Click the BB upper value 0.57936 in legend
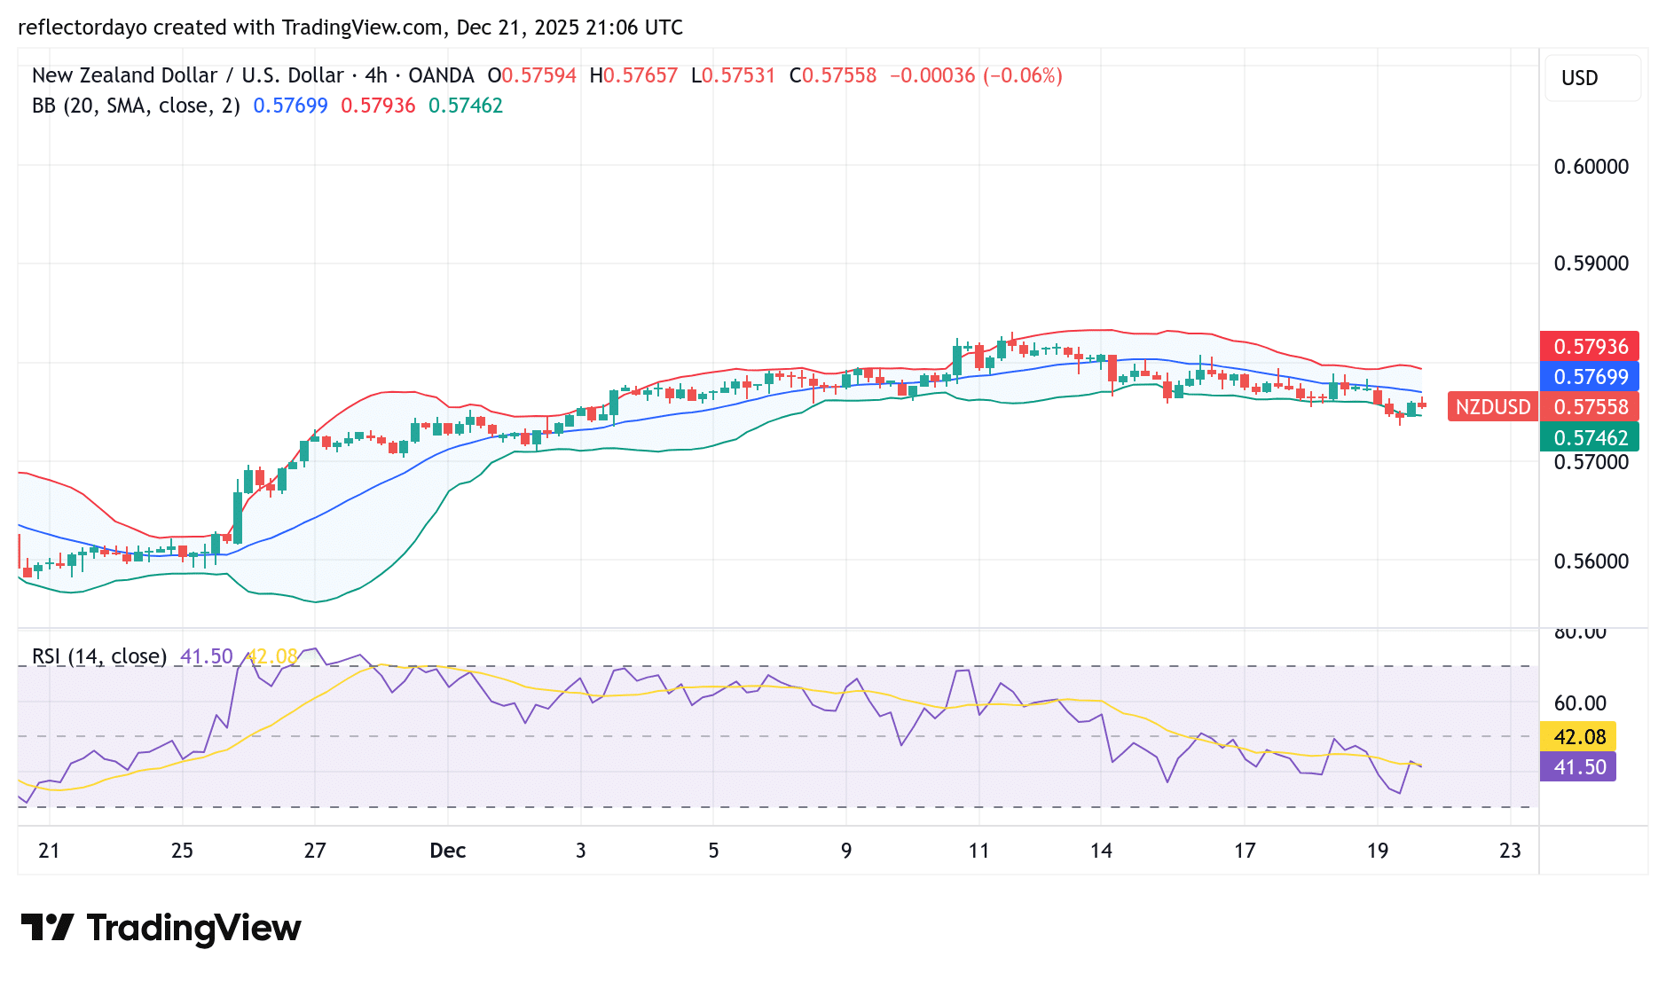This screenshot has width=1666, height=981. [x=378, y=106]
